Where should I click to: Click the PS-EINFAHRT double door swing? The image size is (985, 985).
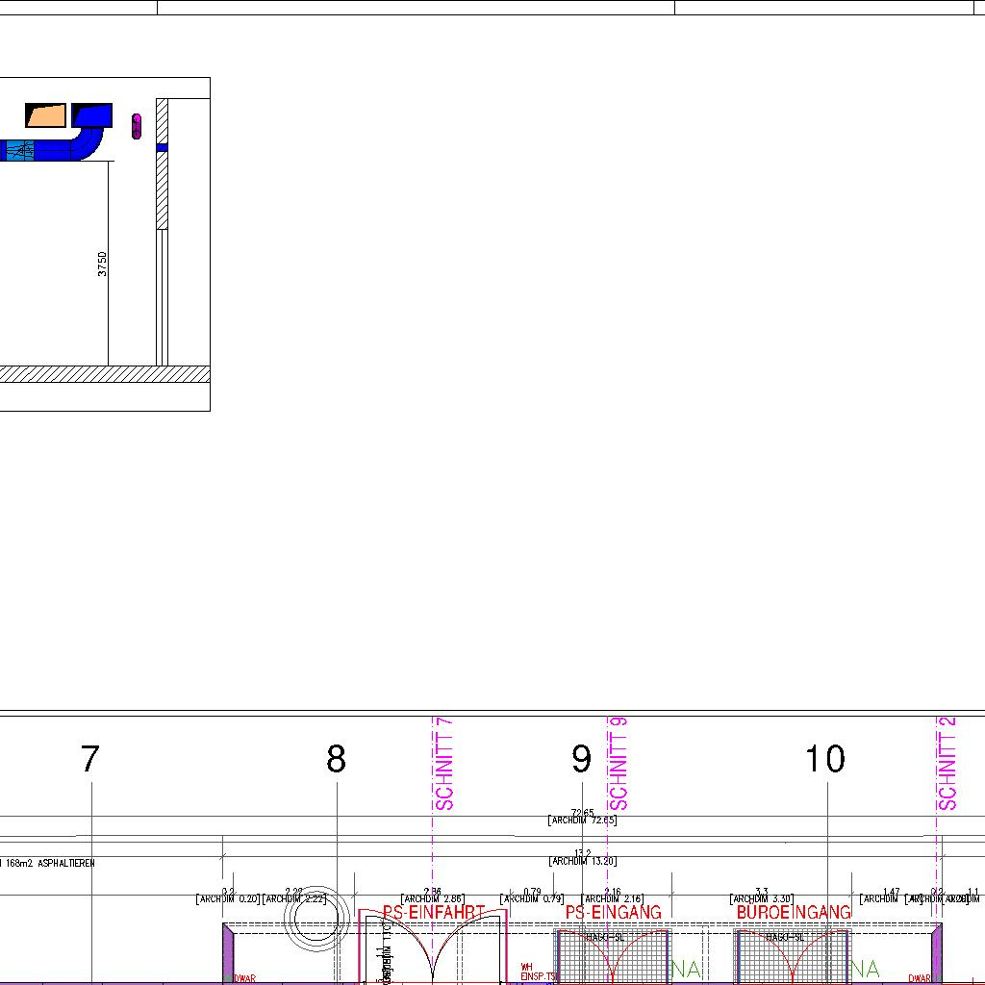[x=433, y=947]
